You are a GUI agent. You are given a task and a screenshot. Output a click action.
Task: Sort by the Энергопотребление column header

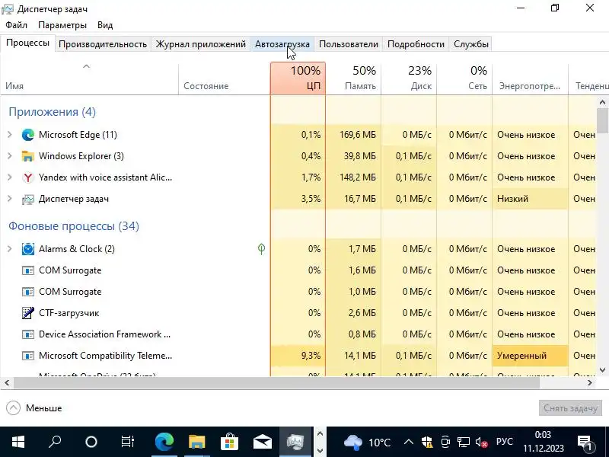click(x=530, y=78)
